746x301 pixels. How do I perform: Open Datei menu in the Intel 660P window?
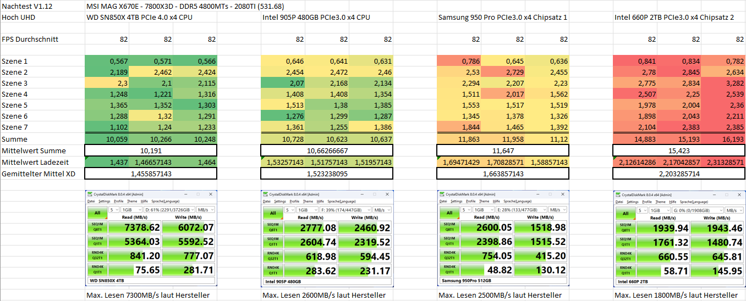[x=619, y=202]
